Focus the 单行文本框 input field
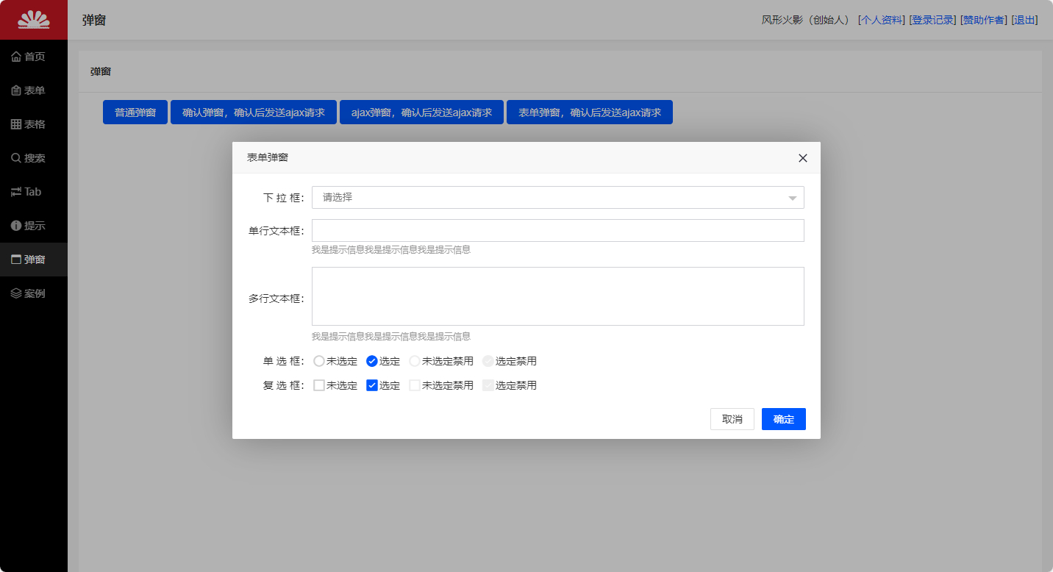This screenshot has width=1053, height=572. (558, 230)
